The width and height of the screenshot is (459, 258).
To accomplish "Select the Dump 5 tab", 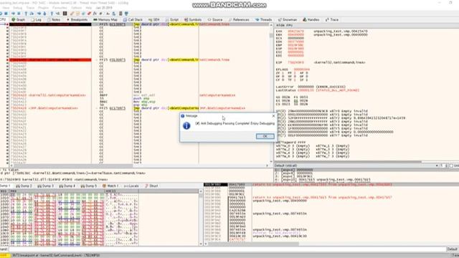I will (89, 186).
